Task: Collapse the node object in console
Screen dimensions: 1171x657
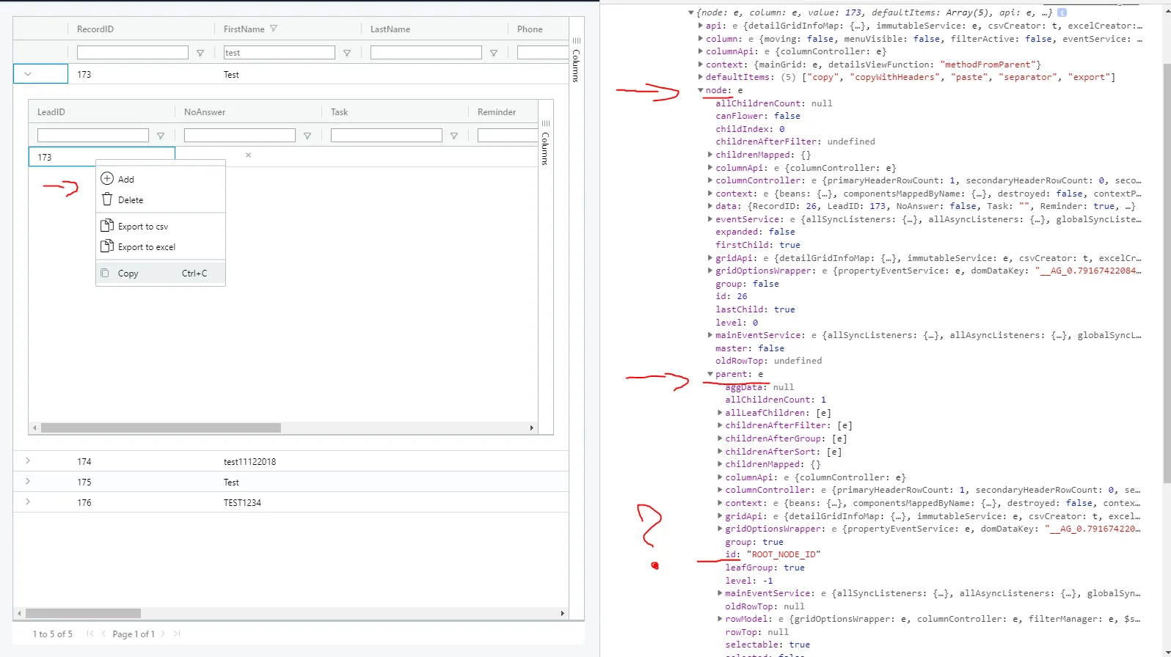Action: [701, 90]
